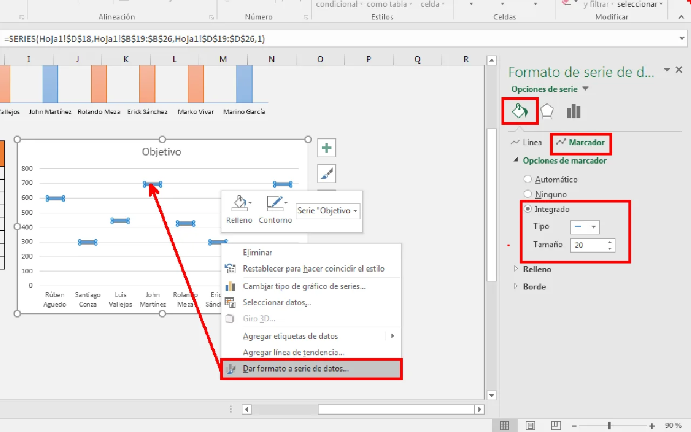The image size is (691, 432).
Task: Select column N header
Action: click(x=272, y=59)
